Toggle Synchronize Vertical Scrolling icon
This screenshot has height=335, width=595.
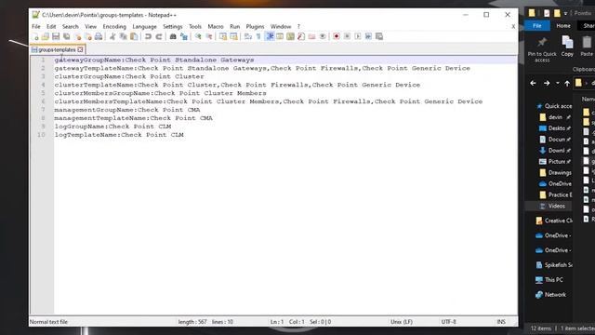(x=223, y=36)
